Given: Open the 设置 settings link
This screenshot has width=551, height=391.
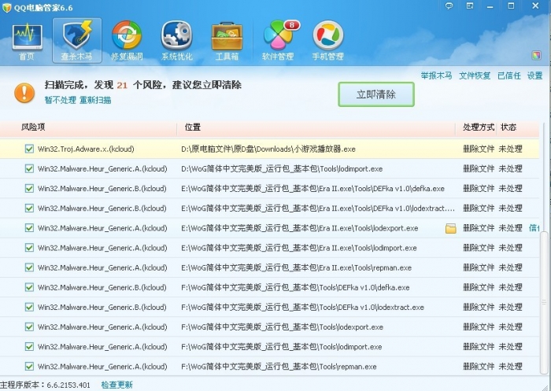Looking at the screenshot, I should [534, 76].
